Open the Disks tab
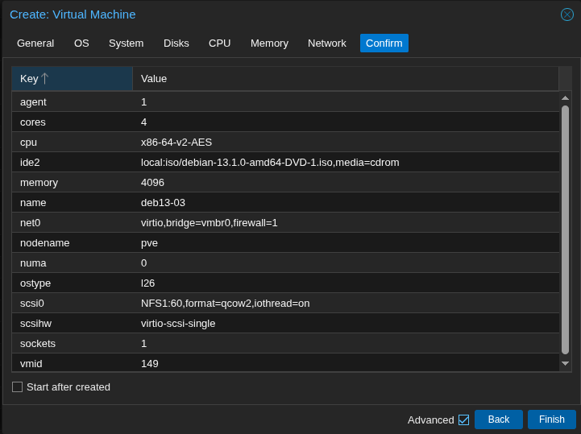The height and width of the screenshot is (434, 581). [x=176, y=43]
